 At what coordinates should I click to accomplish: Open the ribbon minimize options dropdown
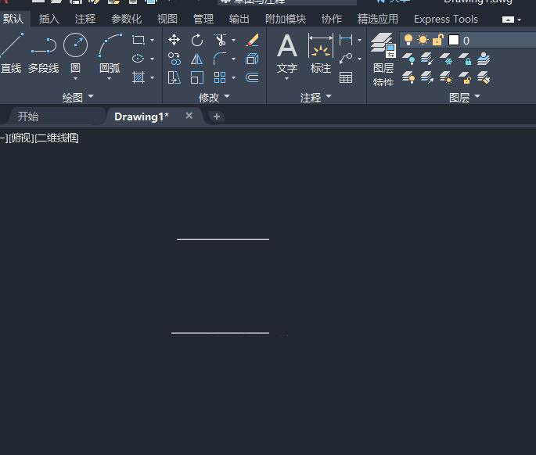click(520, 20)
